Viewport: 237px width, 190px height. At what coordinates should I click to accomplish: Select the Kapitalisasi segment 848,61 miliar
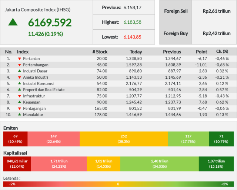pos(17,164)
